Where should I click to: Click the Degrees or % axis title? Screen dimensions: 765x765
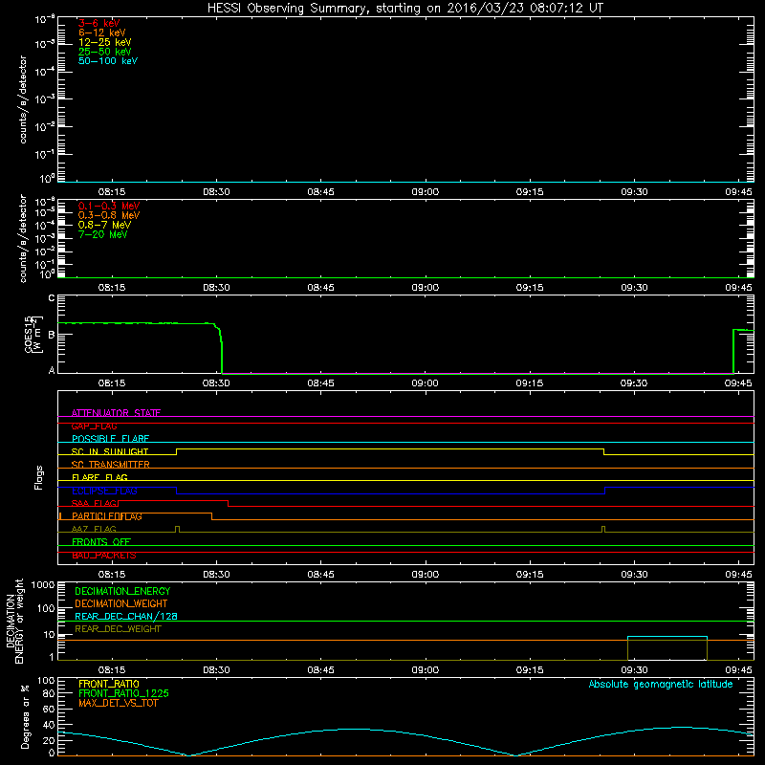tap(26, 716)
